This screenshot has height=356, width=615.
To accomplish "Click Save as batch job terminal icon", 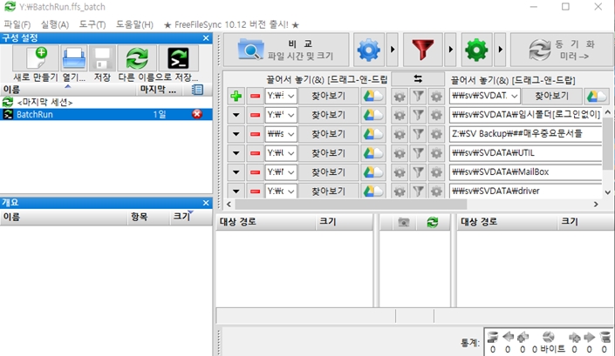I will (178, 58).
